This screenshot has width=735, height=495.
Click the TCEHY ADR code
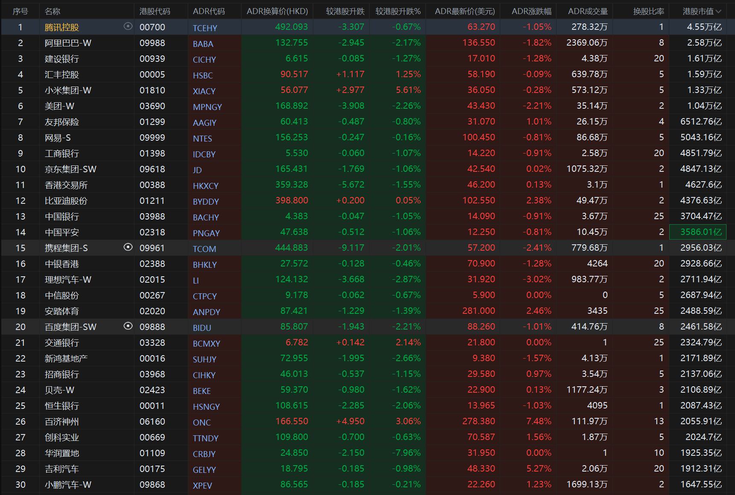pos(205,28)
